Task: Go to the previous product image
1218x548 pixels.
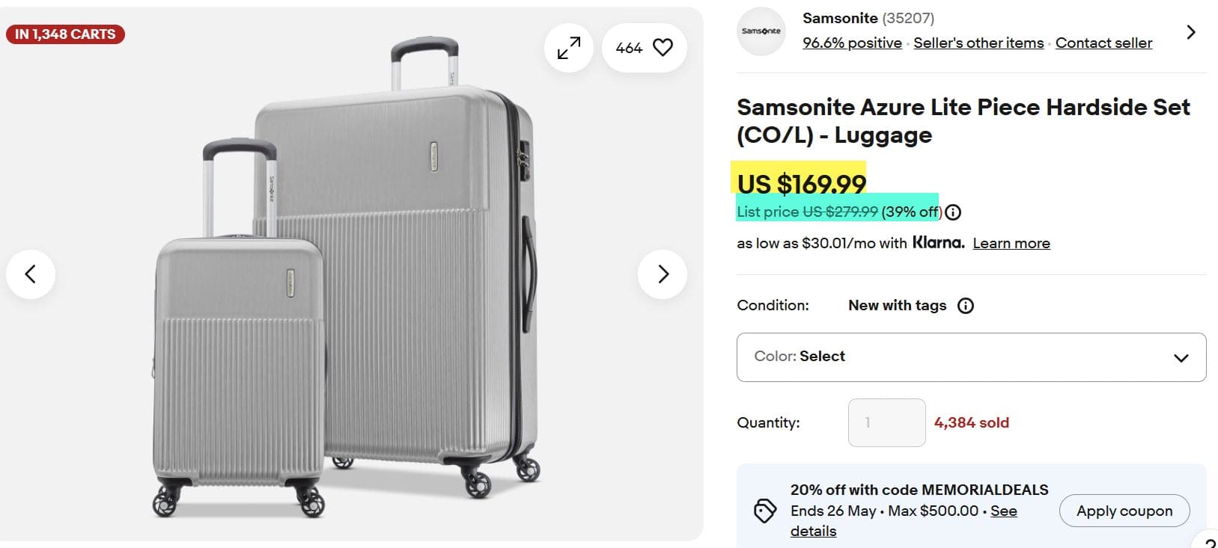Action: pos(31,274)
